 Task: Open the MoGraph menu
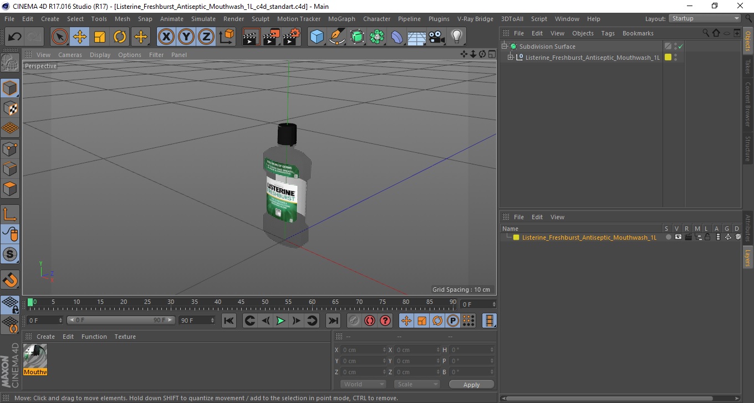click(342, 19)
